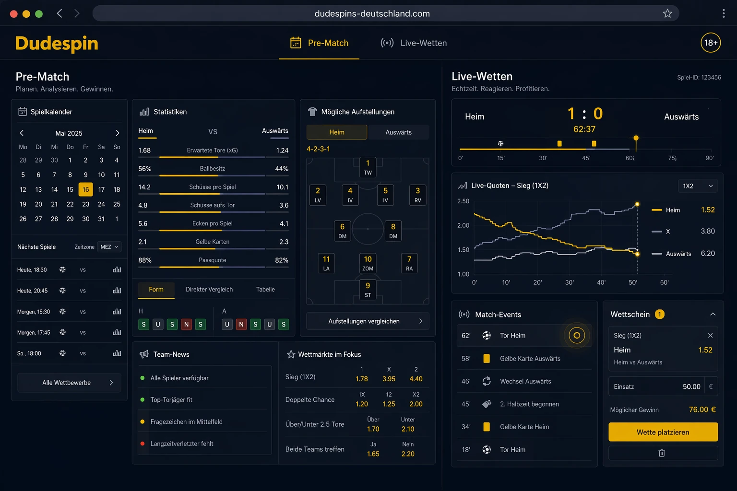
Task: Select player 10 ZOM on the pitch
Action: [368, 263]
